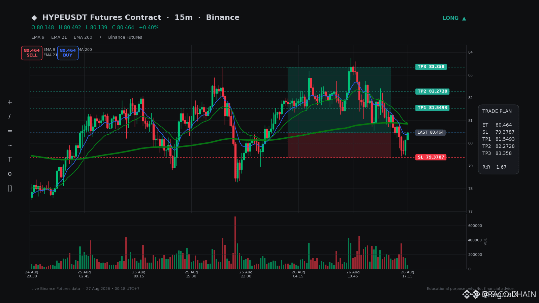Click the LAST 80.464 price tag
Image resolution: width=539 pixels, height=303 pixels.
pos(431,132)
